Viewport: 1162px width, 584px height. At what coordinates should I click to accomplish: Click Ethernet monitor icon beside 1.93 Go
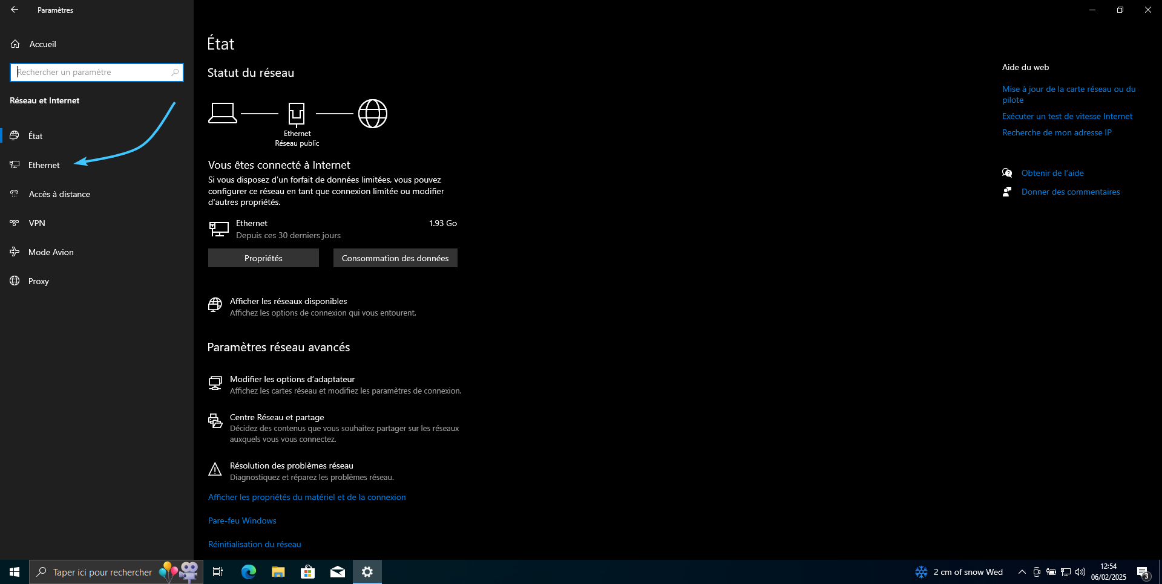pyautogui.click(x=218, y=229)
